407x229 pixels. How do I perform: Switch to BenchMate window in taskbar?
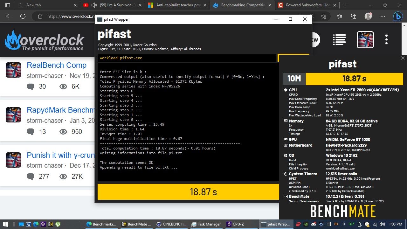coord(136,224)
